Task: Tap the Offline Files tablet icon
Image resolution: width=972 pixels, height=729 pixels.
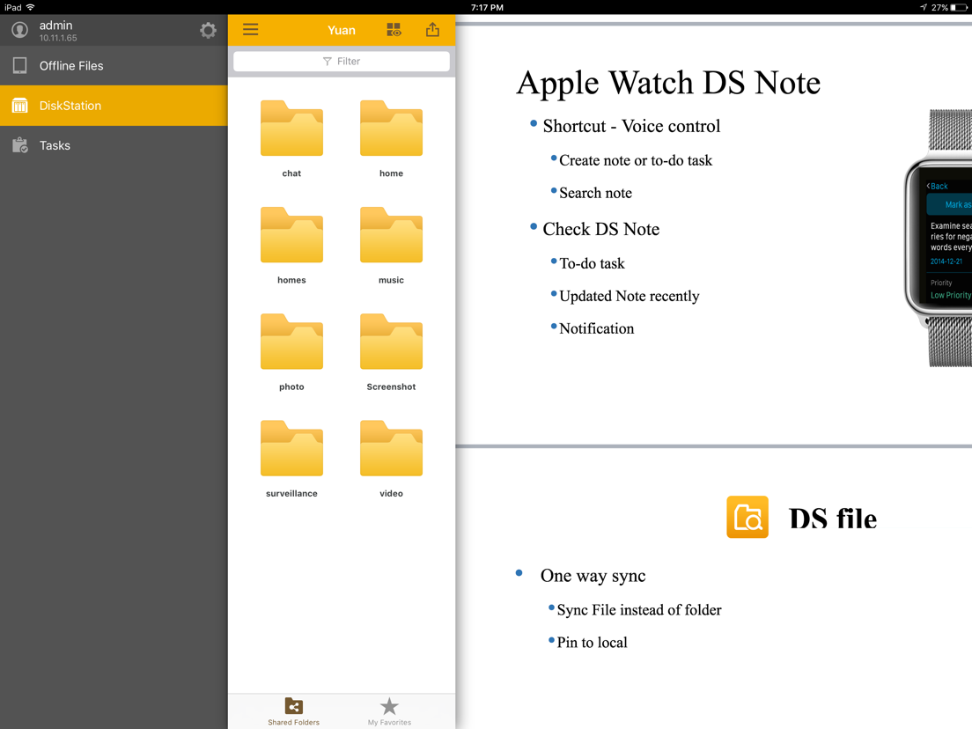Action: 20,66
